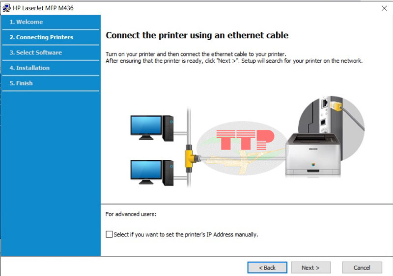Select the Finish step
The width and height of the screenshot is (393, 276).
pos(51,83)
